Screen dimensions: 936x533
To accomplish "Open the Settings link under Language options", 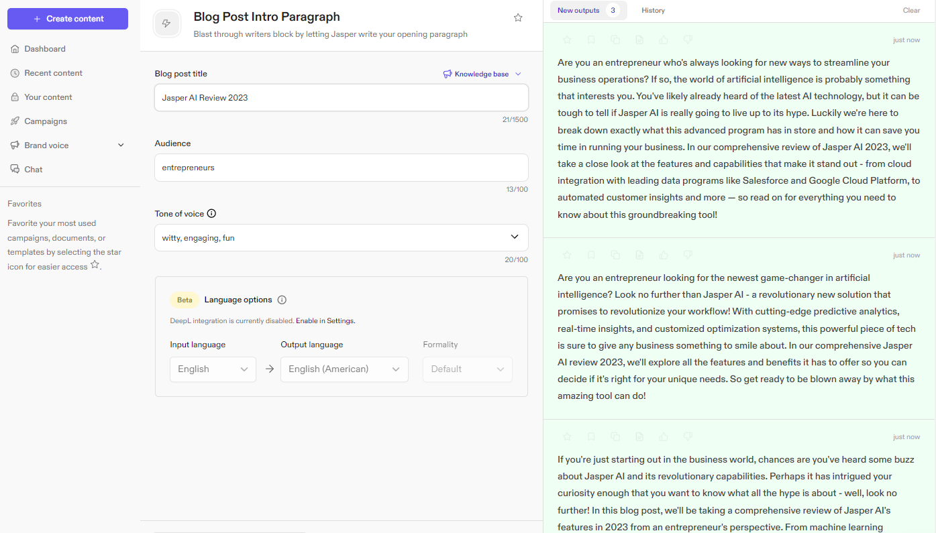I will 340,321.
